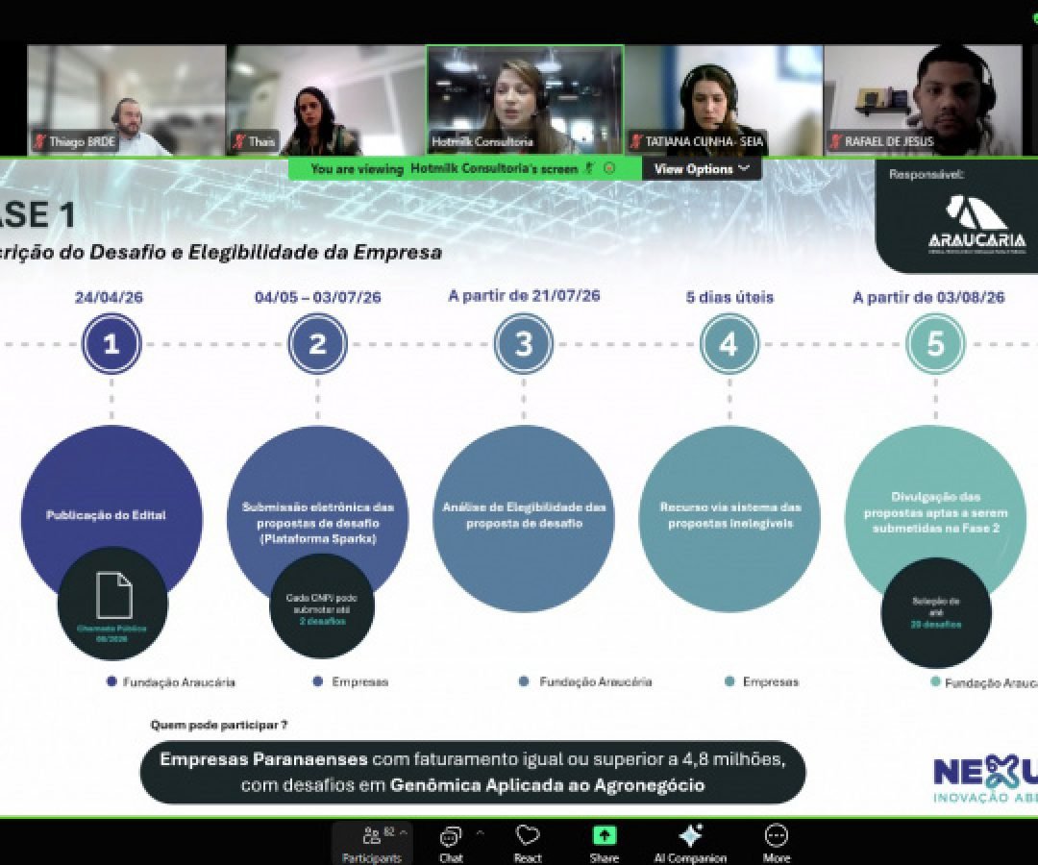Click the round icon in the sharing banner

pyautogui.click(x=609, y=169)
